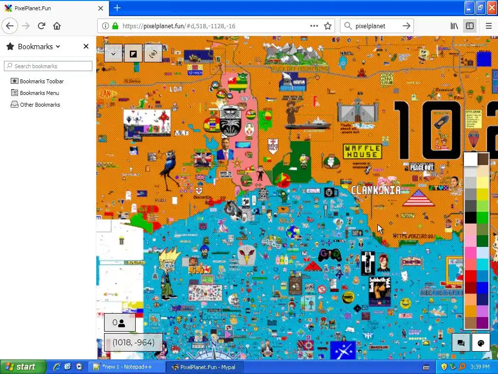Open Bookmarks Toolbar folder

37,81
